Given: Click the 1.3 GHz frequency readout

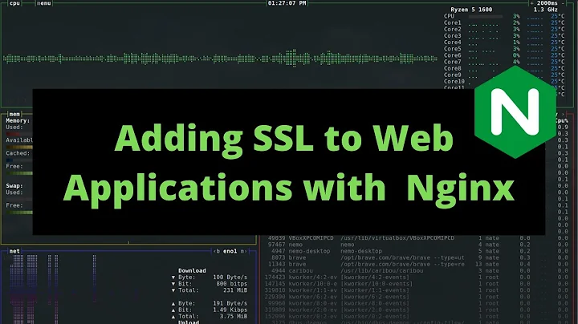Looking at the screenshot, I should (x=546, y=10).
